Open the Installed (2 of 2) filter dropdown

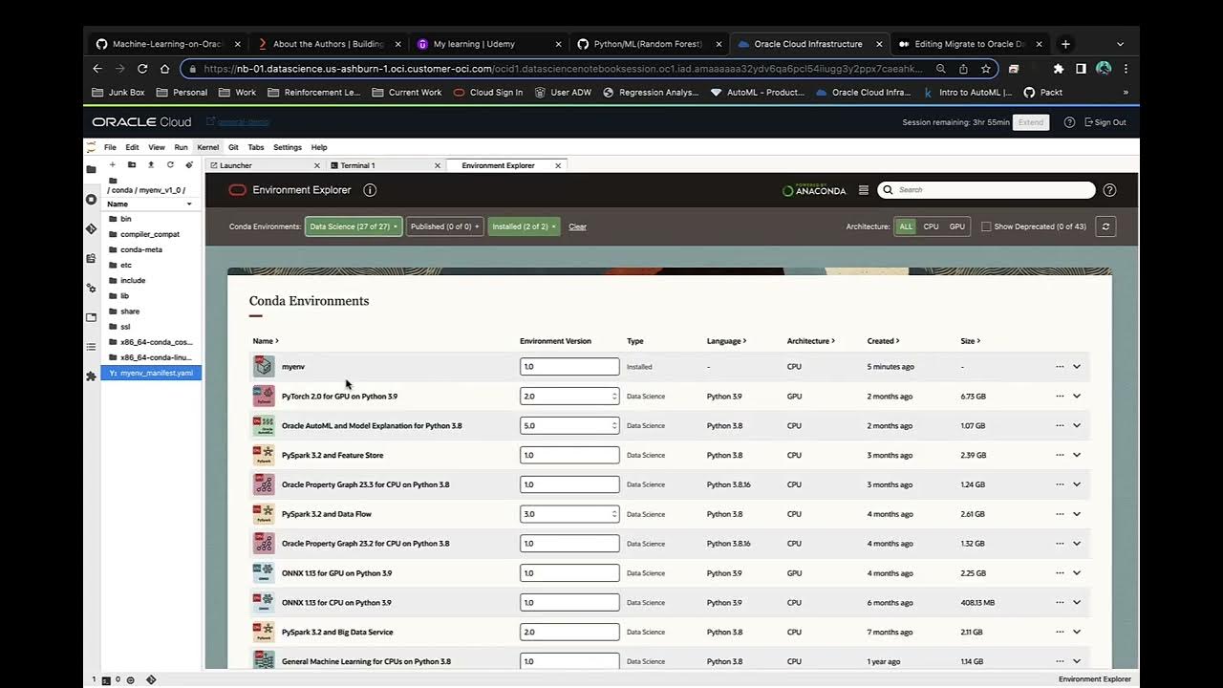(524, 226)
